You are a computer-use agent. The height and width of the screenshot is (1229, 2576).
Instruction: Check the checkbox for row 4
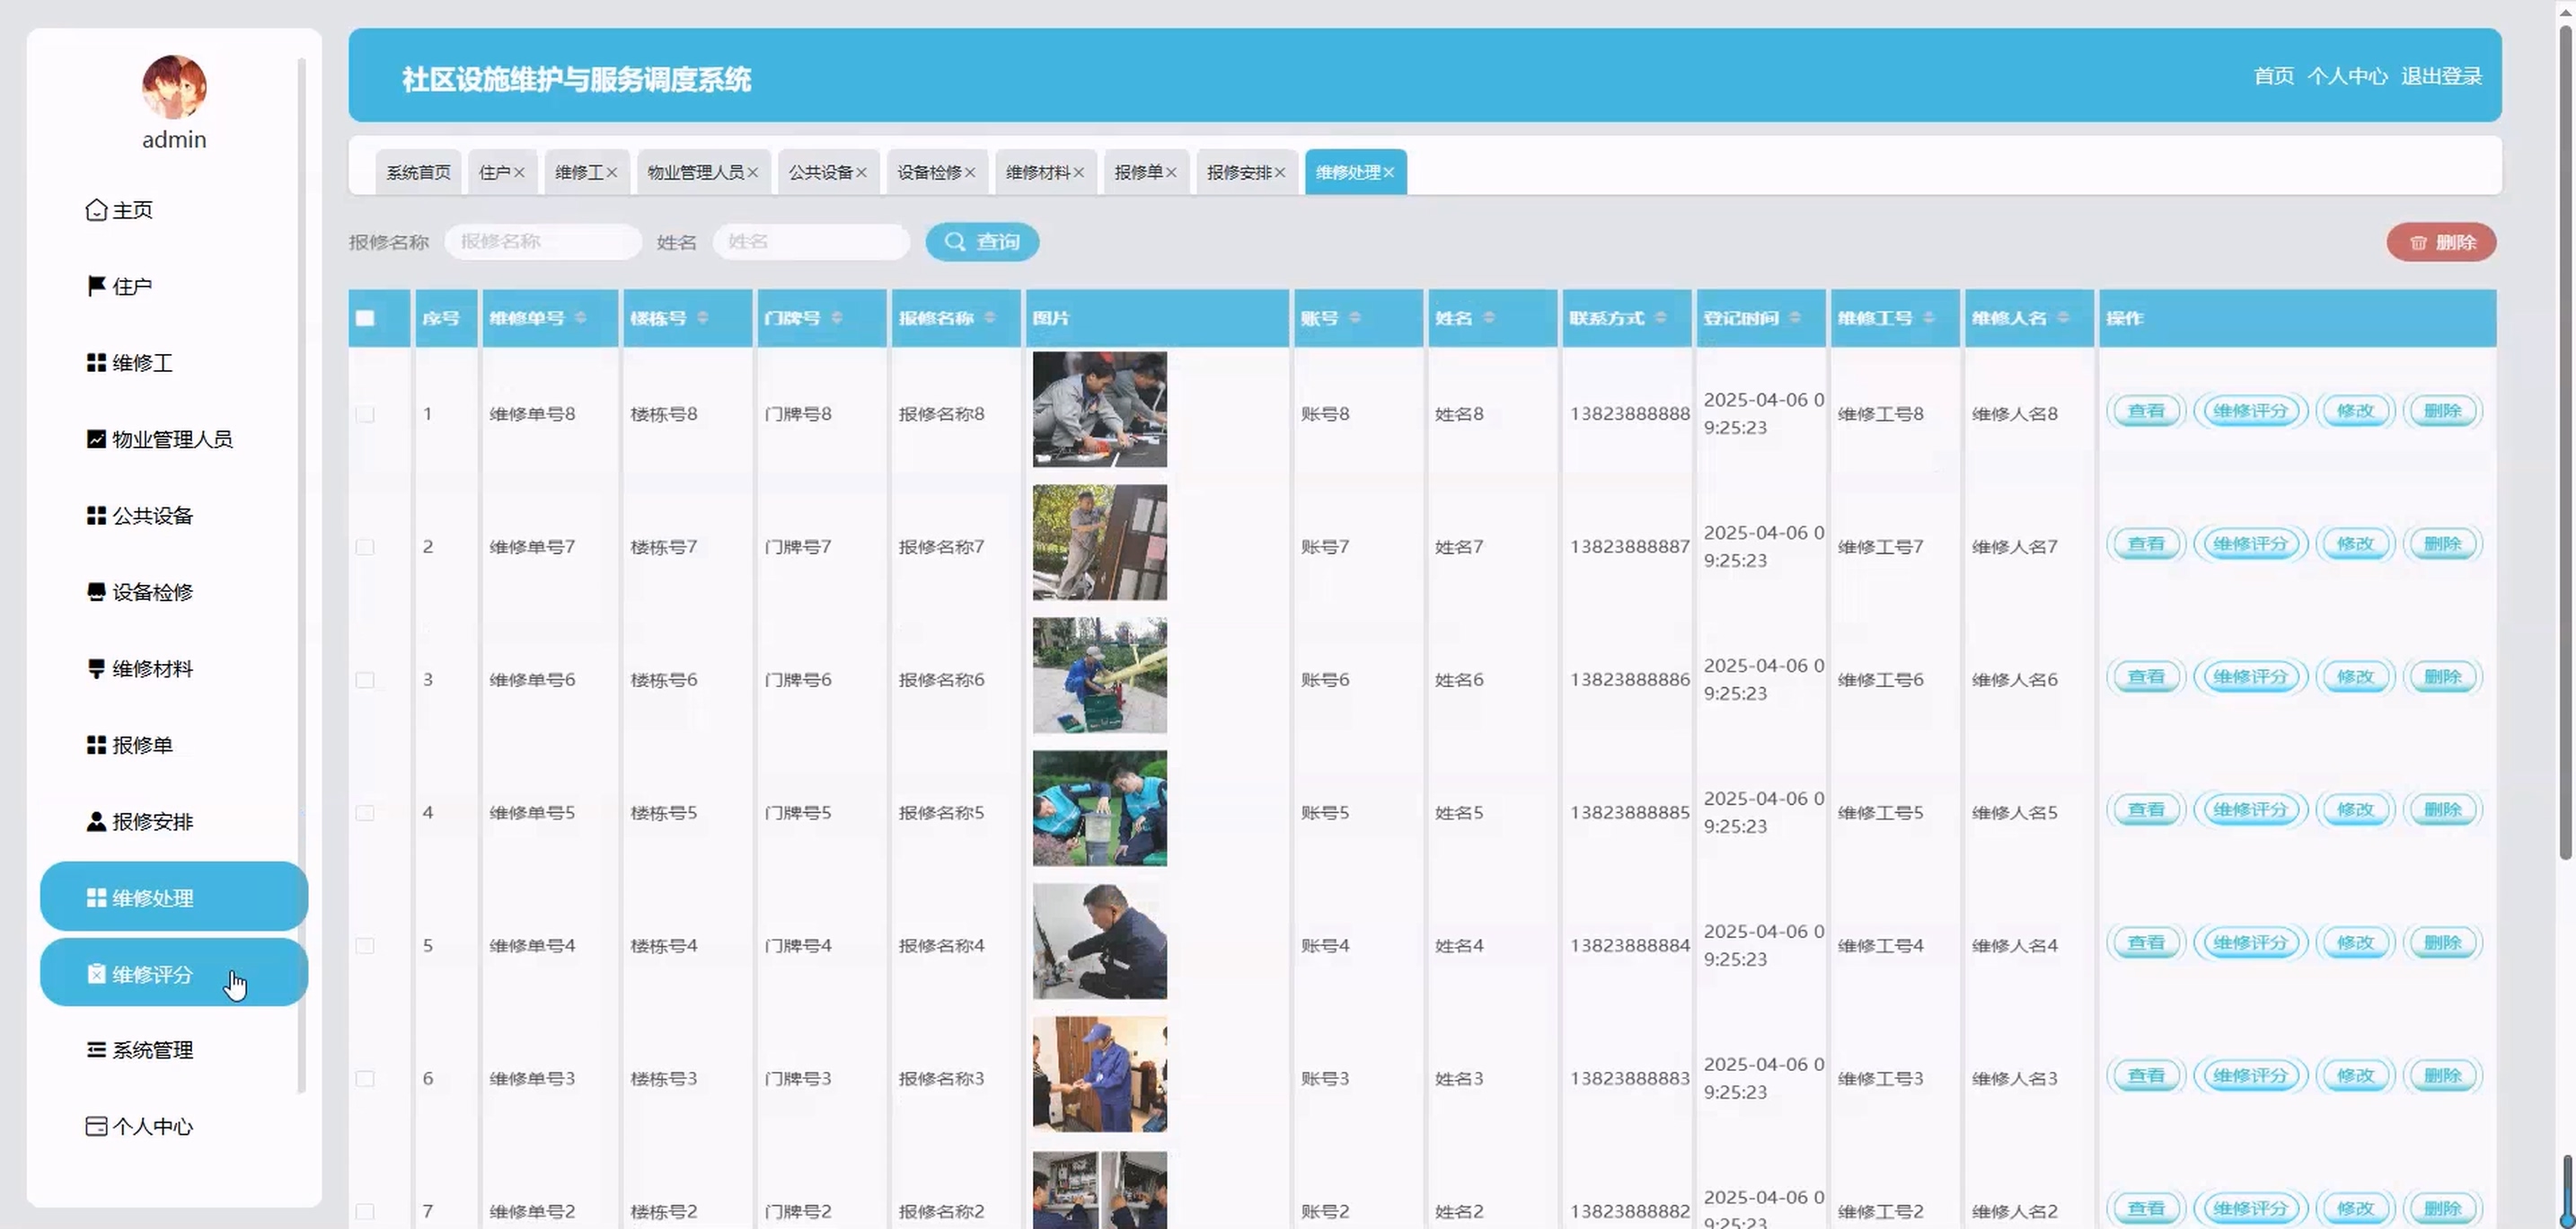365,813
